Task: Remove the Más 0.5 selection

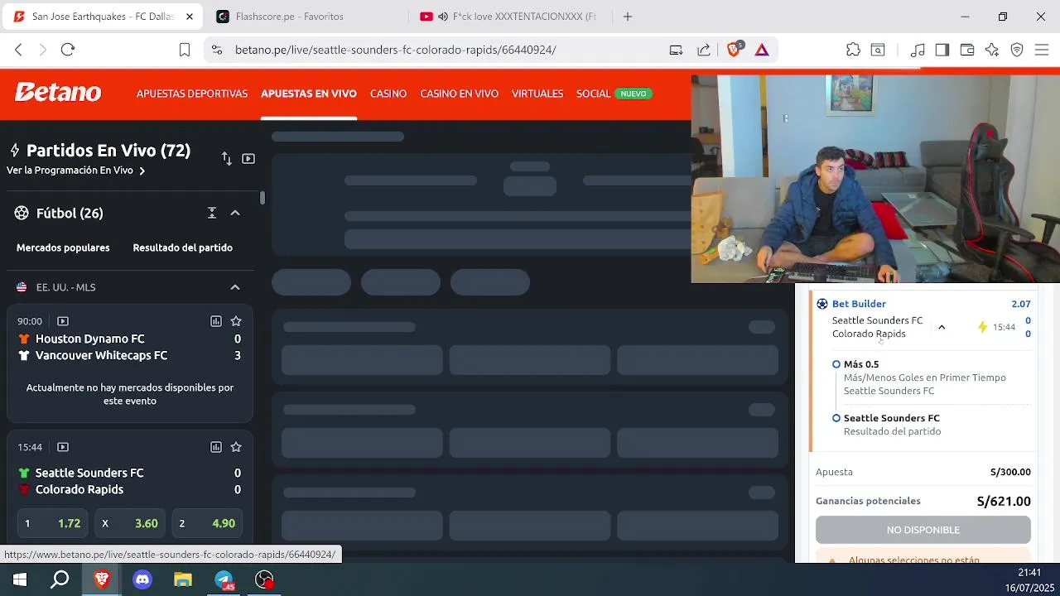Action: point(836,364)
